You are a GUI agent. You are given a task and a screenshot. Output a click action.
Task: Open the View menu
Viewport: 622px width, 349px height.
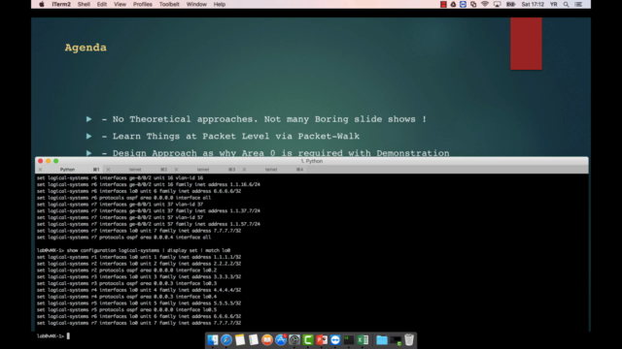tap(120, 4)
